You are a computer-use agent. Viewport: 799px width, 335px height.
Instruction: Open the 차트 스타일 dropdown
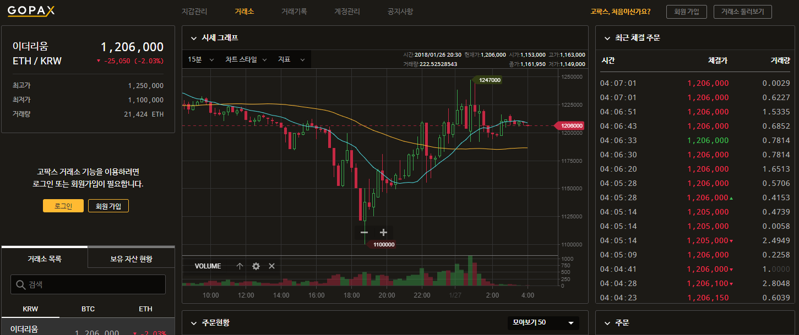pyautogui.click(x=246, y=59)
